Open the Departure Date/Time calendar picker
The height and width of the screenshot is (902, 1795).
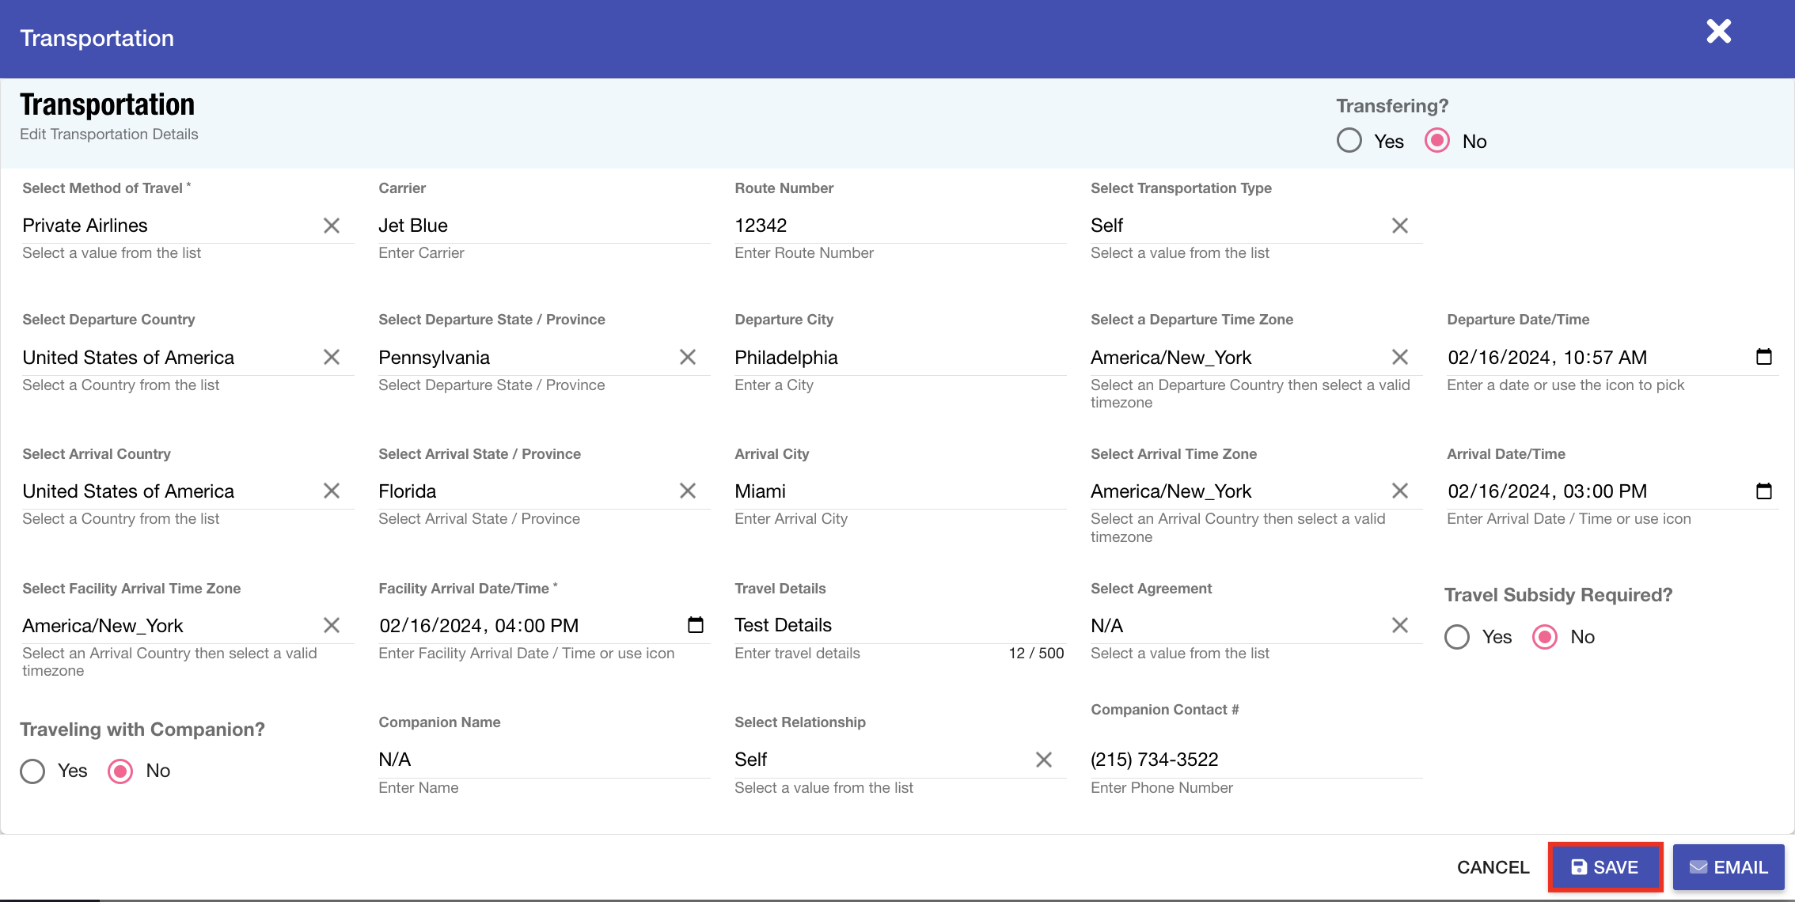point(1763,357)
